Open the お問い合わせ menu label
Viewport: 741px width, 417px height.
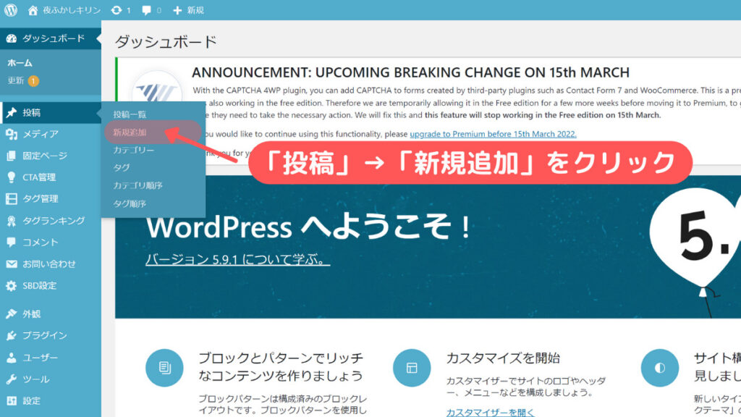[x=49, y=264]
